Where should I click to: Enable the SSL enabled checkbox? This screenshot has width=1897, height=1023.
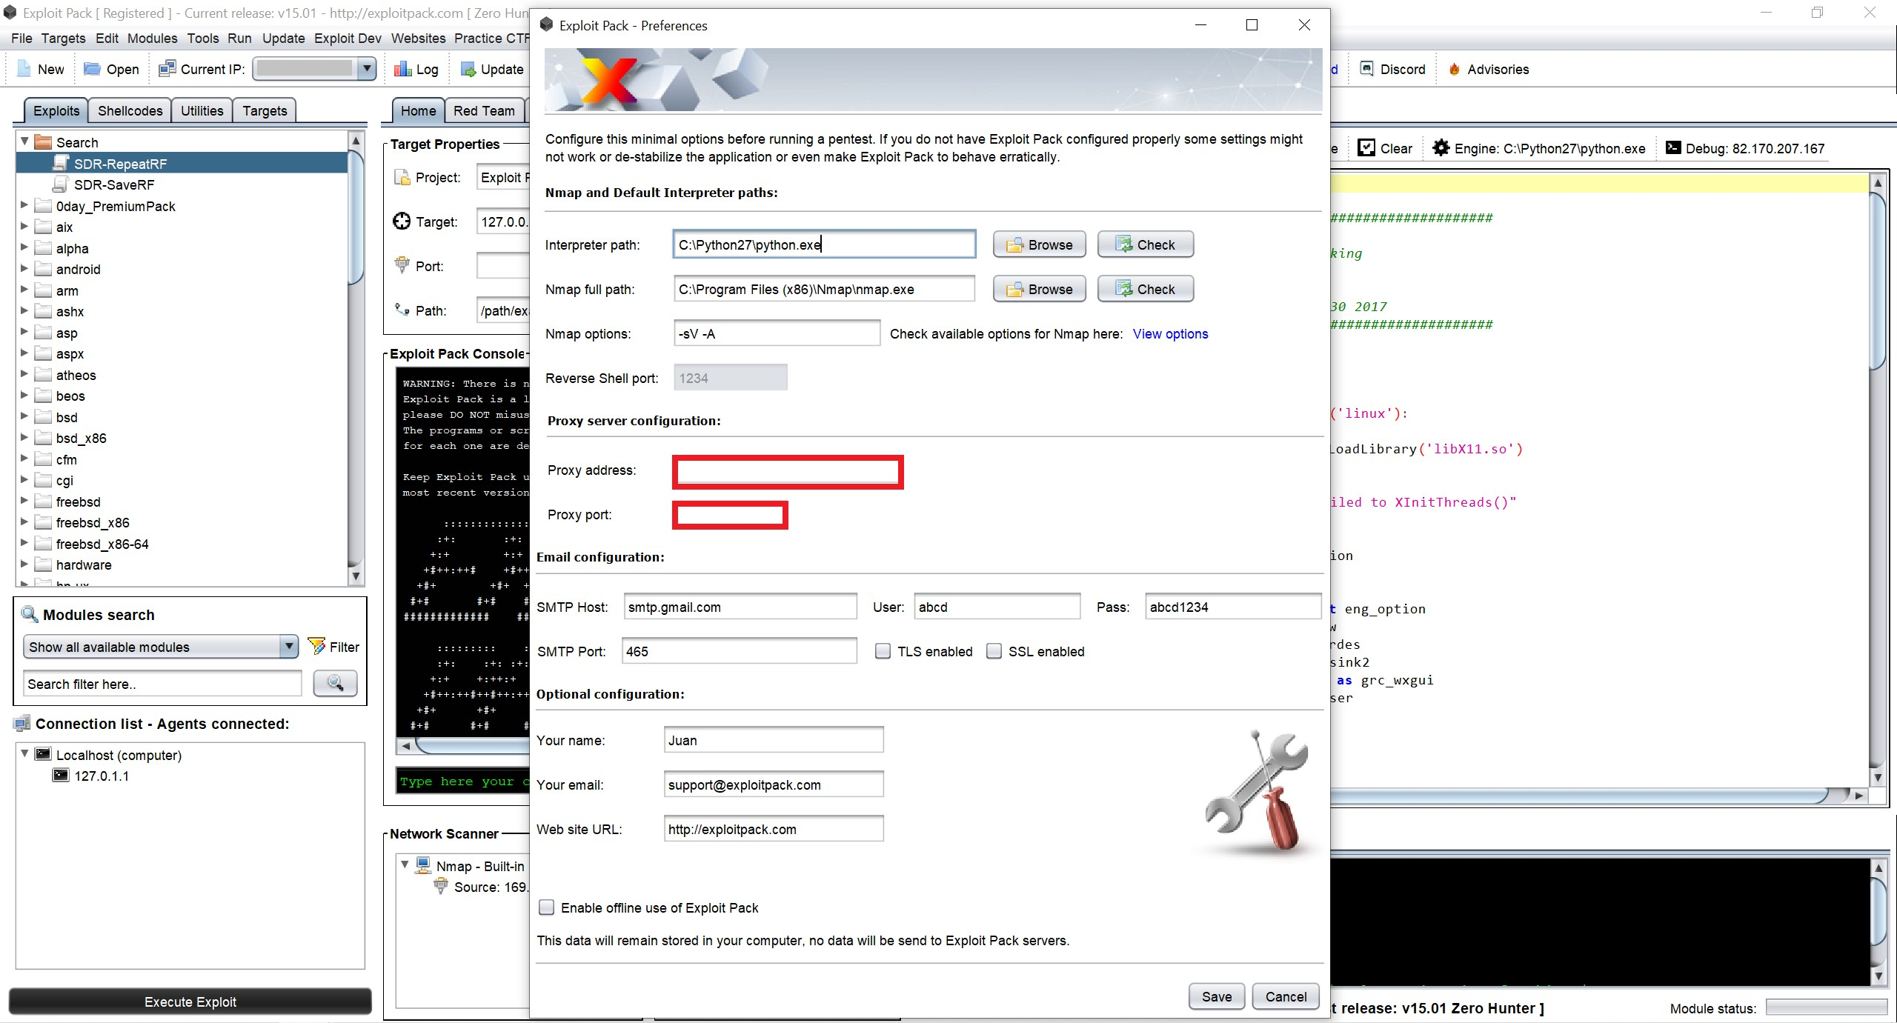point(994,651)
